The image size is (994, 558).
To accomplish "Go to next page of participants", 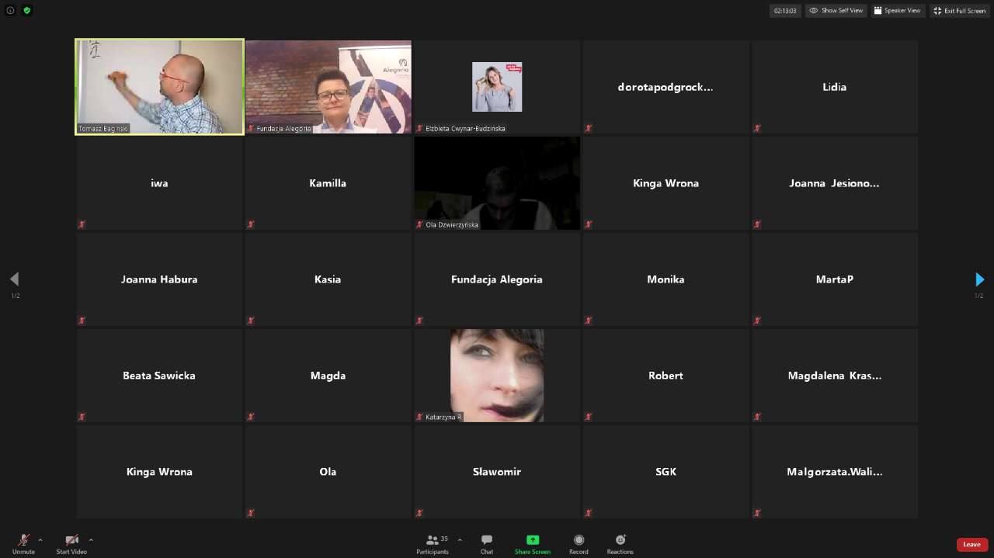I will 979,279.
